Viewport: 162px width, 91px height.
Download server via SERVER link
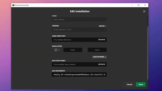click(x=102, y=26)
